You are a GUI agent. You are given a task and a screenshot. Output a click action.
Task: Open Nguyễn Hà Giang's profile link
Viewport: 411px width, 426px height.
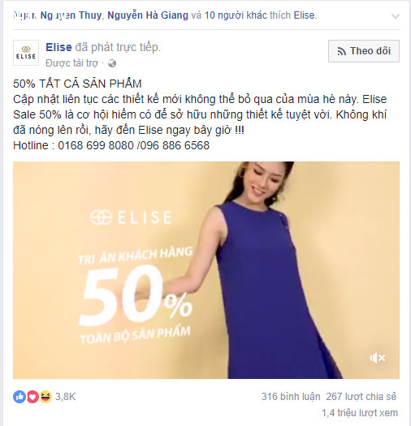[x=148, y=15]
